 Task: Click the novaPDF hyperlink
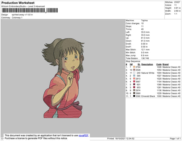(83, 136)
